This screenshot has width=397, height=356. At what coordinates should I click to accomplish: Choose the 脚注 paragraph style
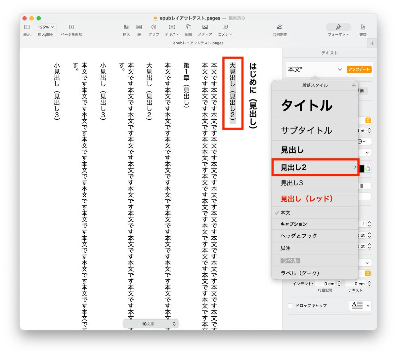(x=315, y=248)
